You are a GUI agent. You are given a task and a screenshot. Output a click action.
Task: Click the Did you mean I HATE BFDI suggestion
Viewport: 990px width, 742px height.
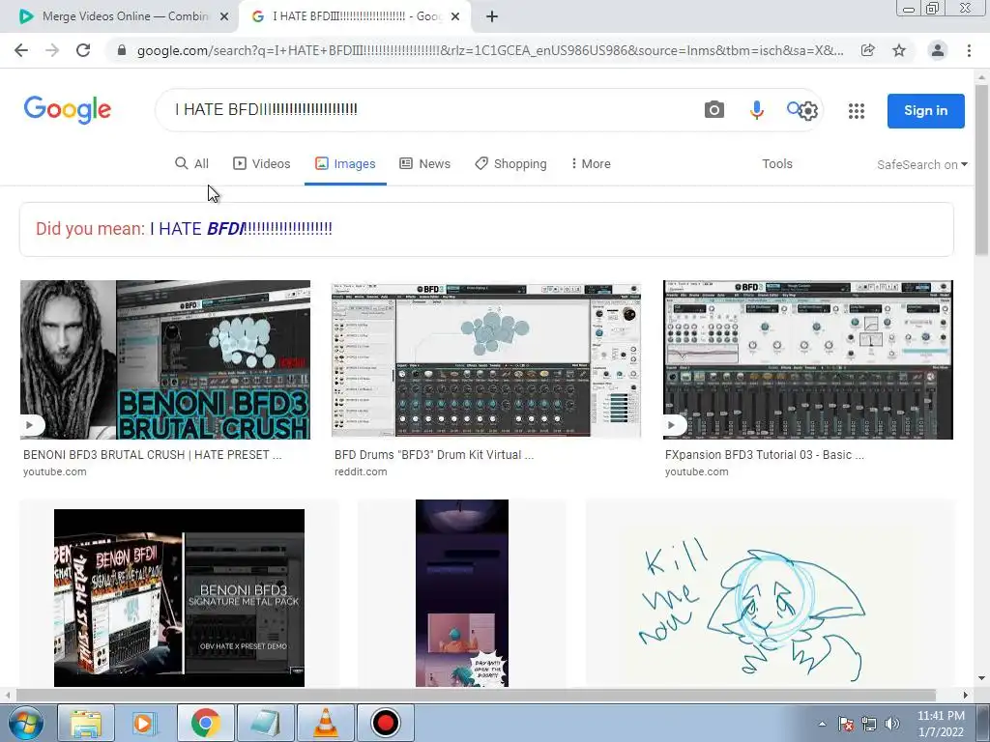pos(241,228)
